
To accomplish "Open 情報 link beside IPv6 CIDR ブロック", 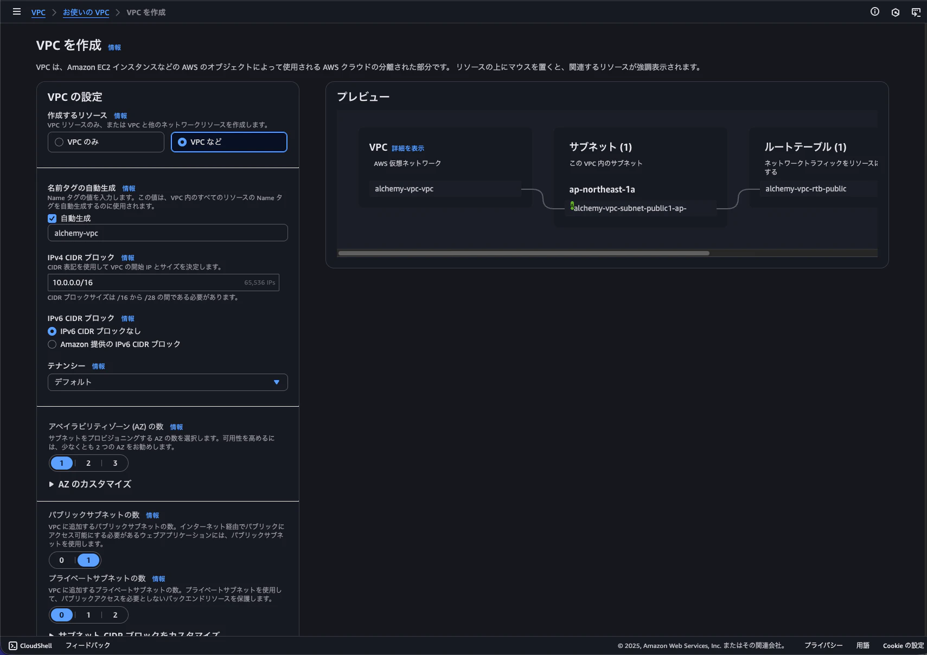I will coord(127,319).
